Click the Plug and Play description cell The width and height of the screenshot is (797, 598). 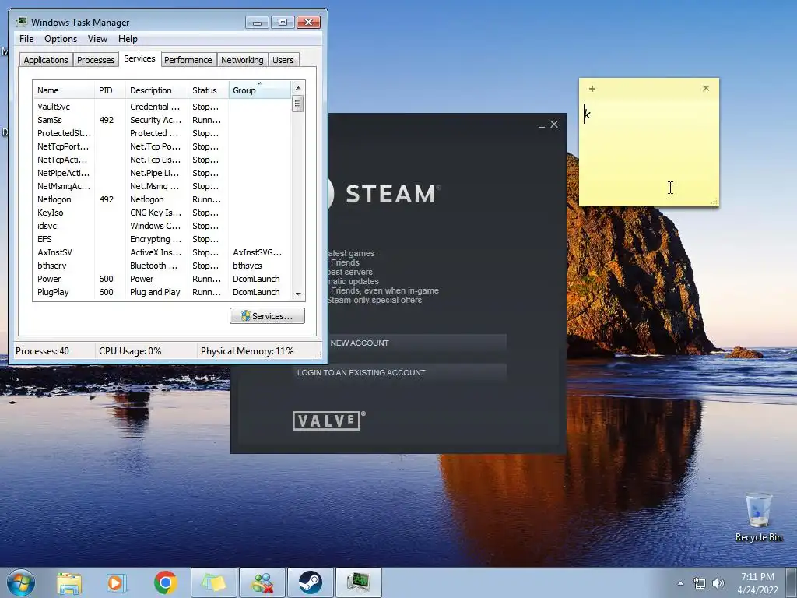155,292
